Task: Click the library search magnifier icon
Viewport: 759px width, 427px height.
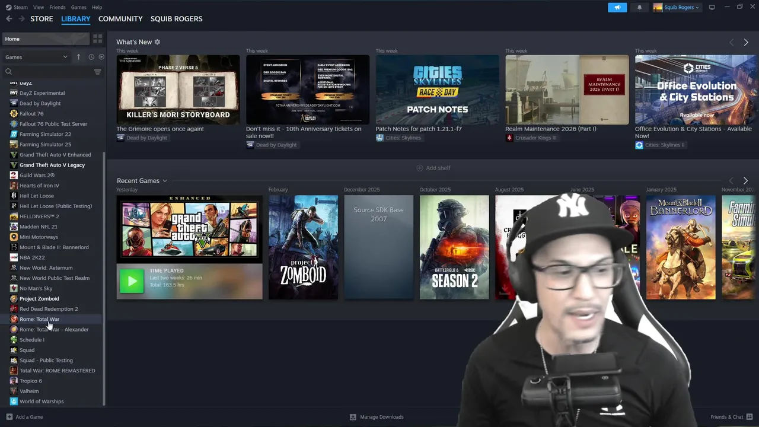Action: tap(9, 72)
